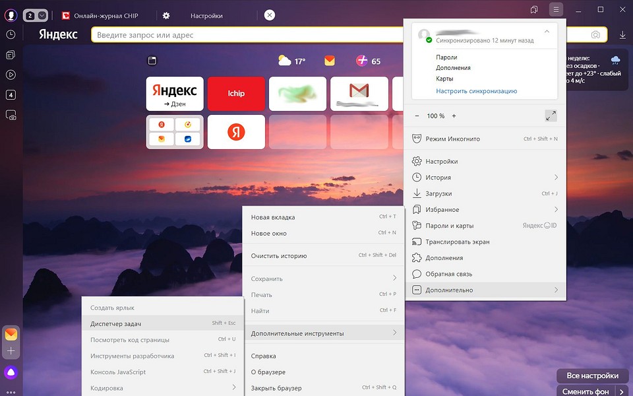The height and width of the screenshot is (396, 633).
Task: Increase zoom with the plus button
Action: [x=454, y=116]
